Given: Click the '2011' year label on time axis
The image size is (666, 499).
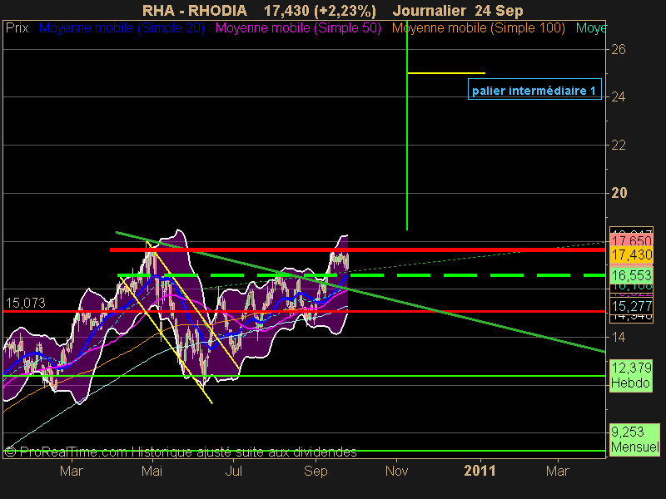Looking at the screenshot, I should point(480,471).
